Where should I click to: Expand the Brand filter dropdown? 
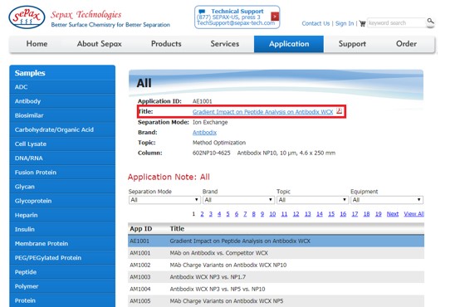click(x=238, y=200)
